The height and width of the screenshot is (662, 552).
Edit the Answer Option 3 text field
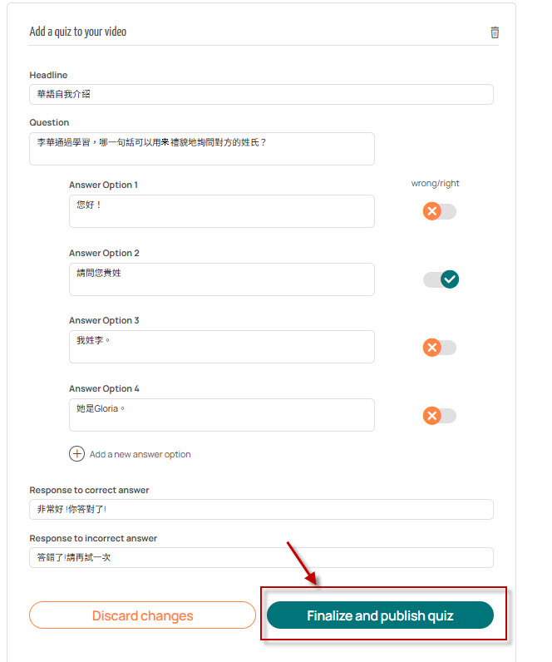[222, 347]
